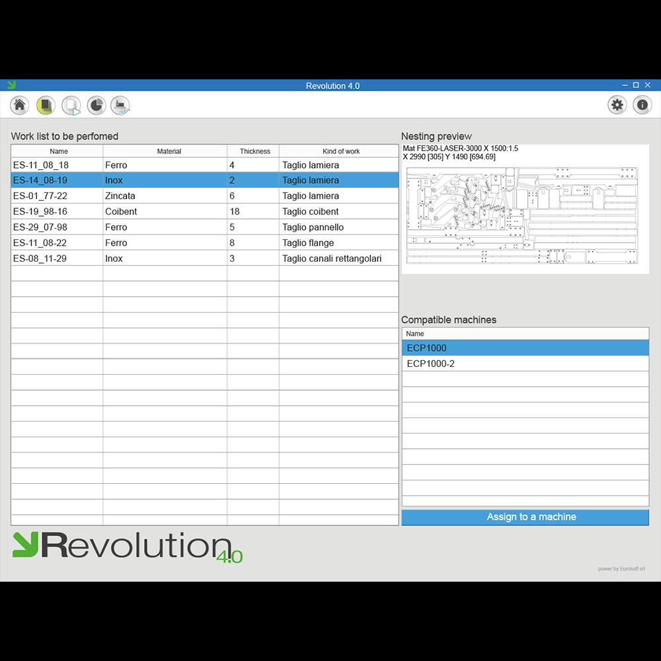The width and height of the screenshot is (661, 661).
Task: Click the Taglio coibent cell
Action: (x=339, y=212)
